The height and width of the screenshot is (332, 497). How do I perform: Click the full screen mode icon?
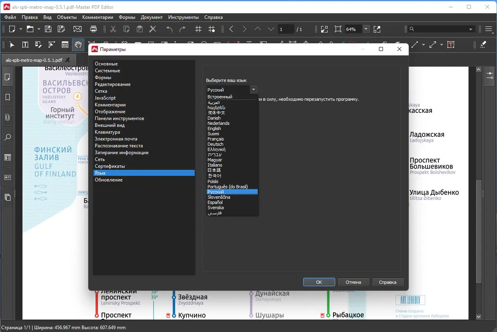[x=377, y=29]
